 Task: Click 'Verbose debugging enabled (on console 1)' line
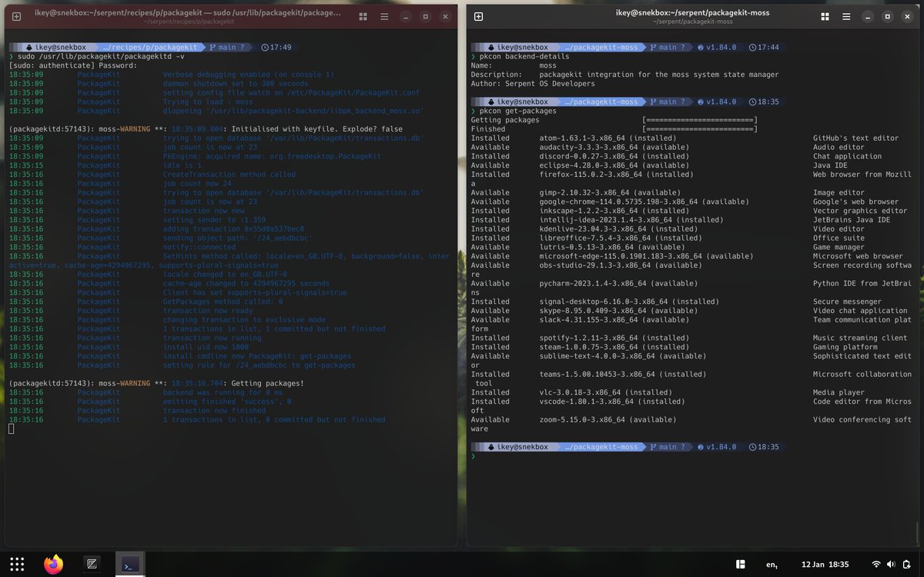pyautogui.click(x=171, y=75)
